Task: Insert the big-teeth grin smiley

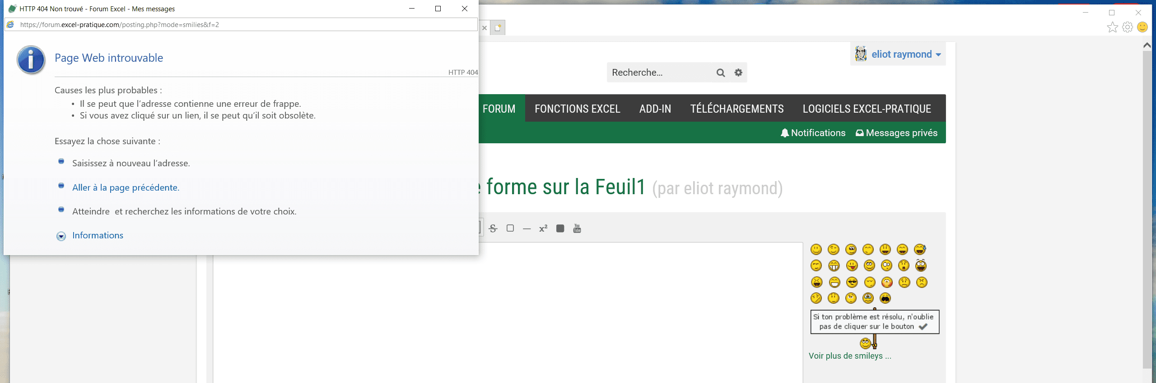Action: [x=834, y=266]
